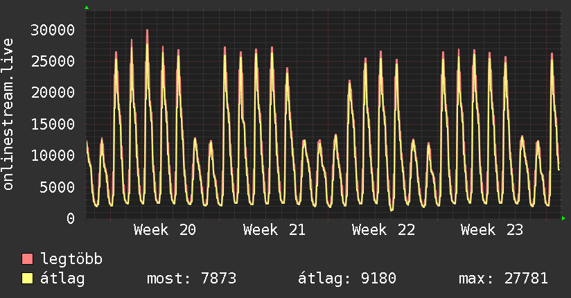Click the Week 23 axis label
The image size is (571, 298).
(492, 230)
